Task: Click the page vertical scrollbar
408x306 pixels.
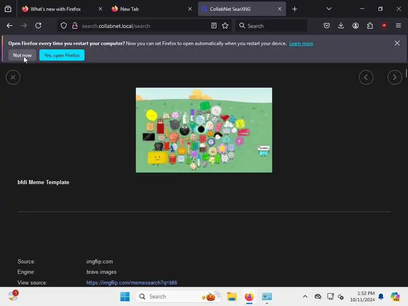Action: pyautogui.click(x=406, y=73)
